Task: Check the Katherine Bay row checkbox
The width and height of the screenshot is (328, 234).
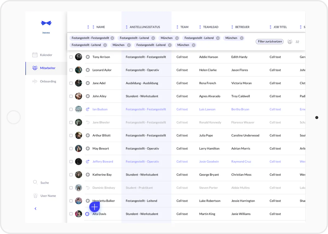Action: (71, 175)
